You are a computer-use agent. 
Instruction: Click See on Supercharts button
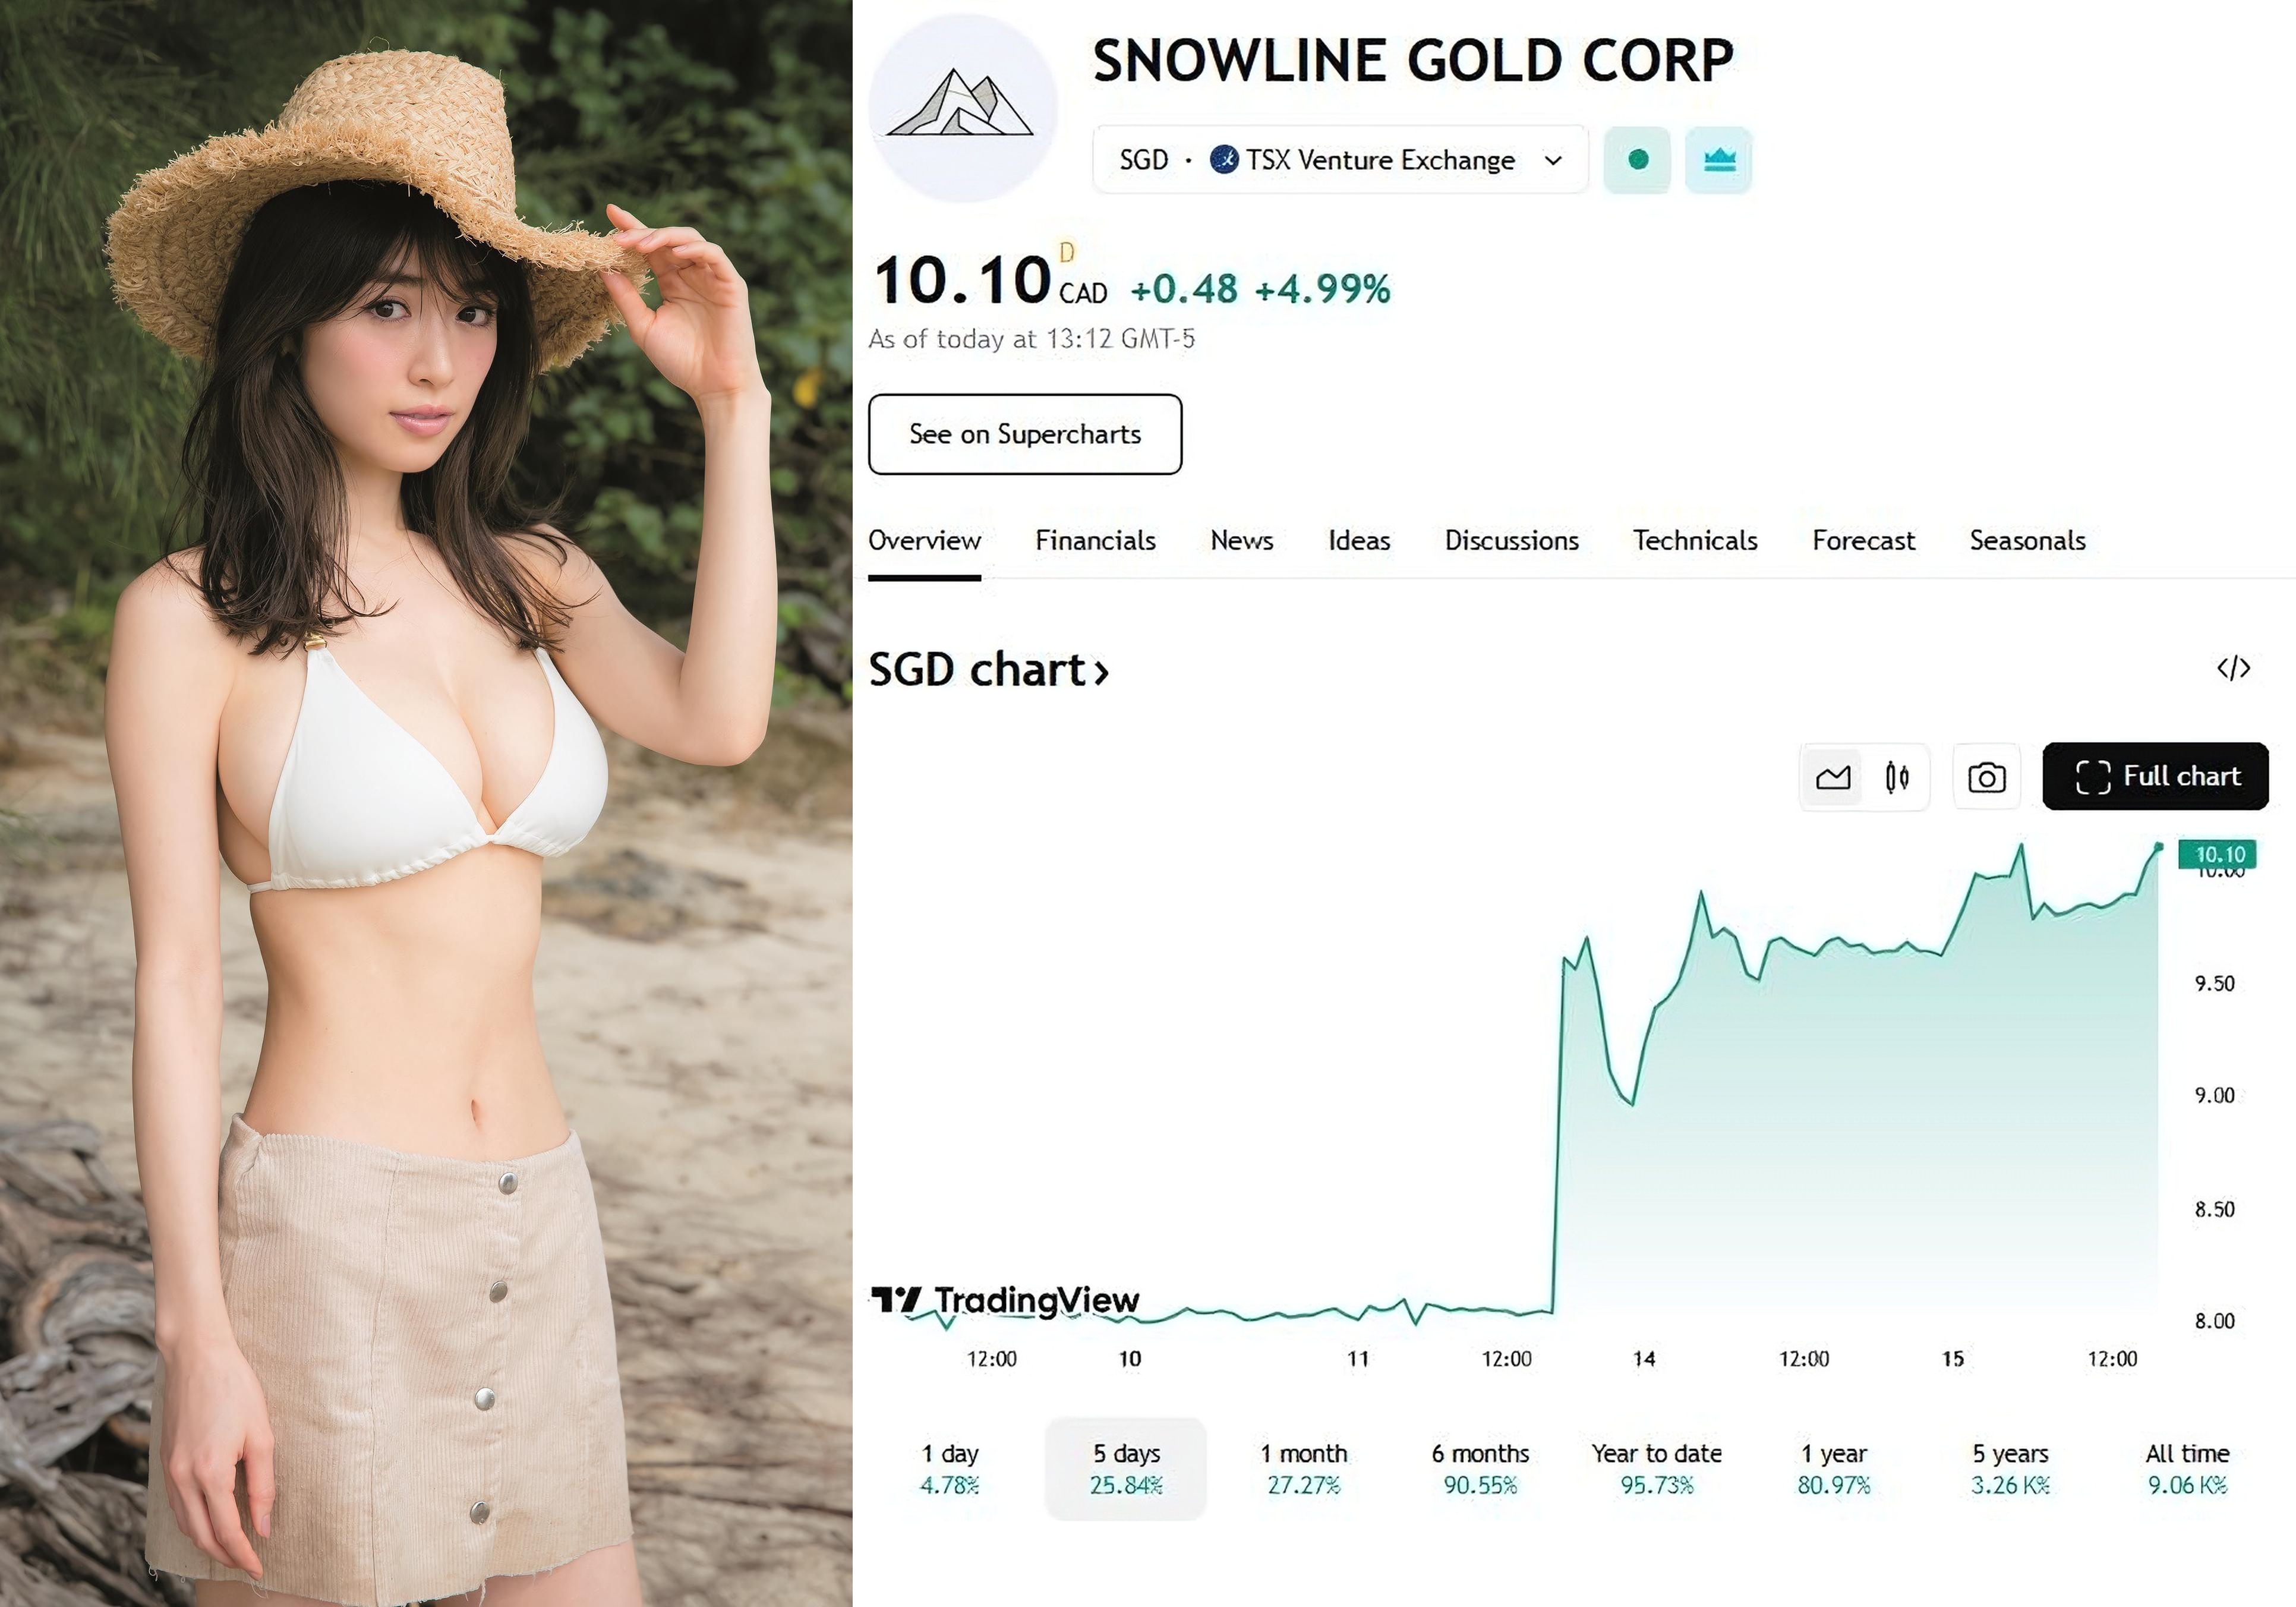[1025, 434]
